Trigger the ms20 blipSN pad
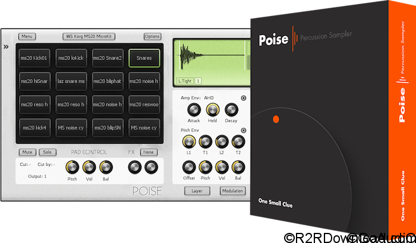 point(108,128)
